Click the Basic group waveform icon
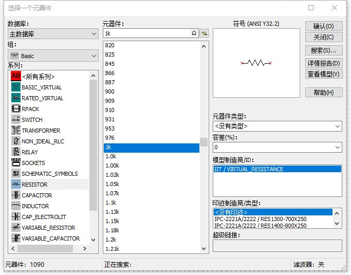The image size is (351, 275). (14, 56)
